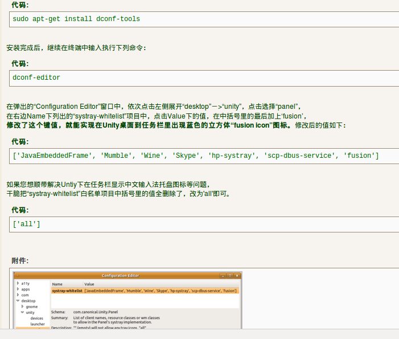Select the desktop tree item
The height and width of the screenshot is (339, 399).
[x=28, y=301]
